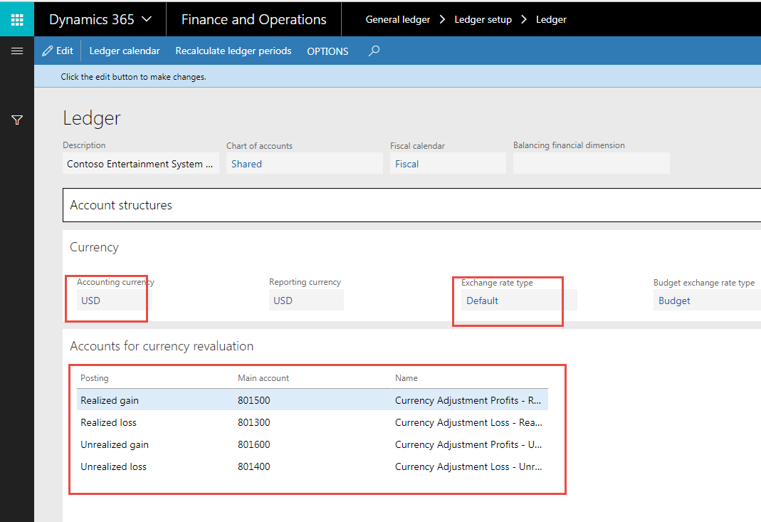Open the Default exchange rate type
The width and height of the screenshot is (761, 522).
click(x=482, y=301)
